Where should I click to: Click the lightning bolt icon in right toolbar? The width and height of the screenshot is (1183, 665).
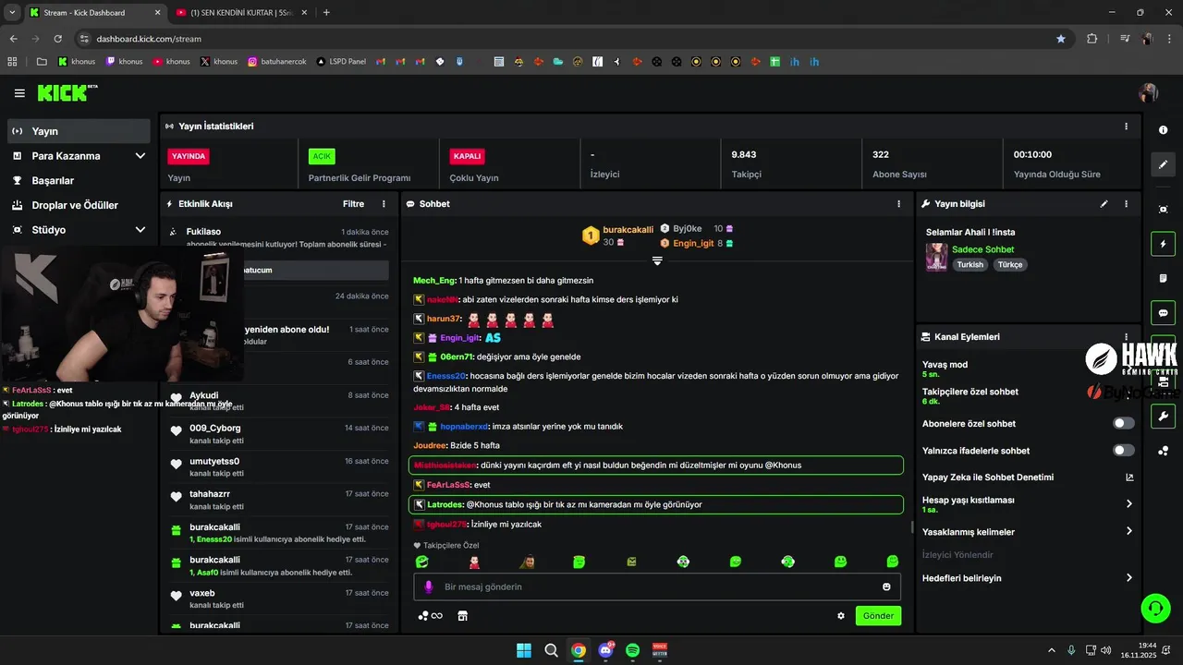1164,244
